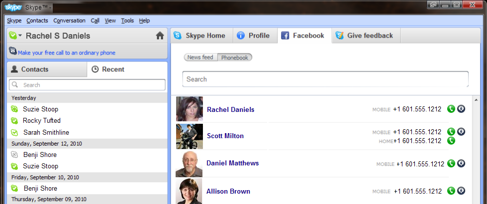Image resolution: width=487 pixels, height=204 pixels.
Task: Switch to the Profile tab
Action: coord(255,36)
